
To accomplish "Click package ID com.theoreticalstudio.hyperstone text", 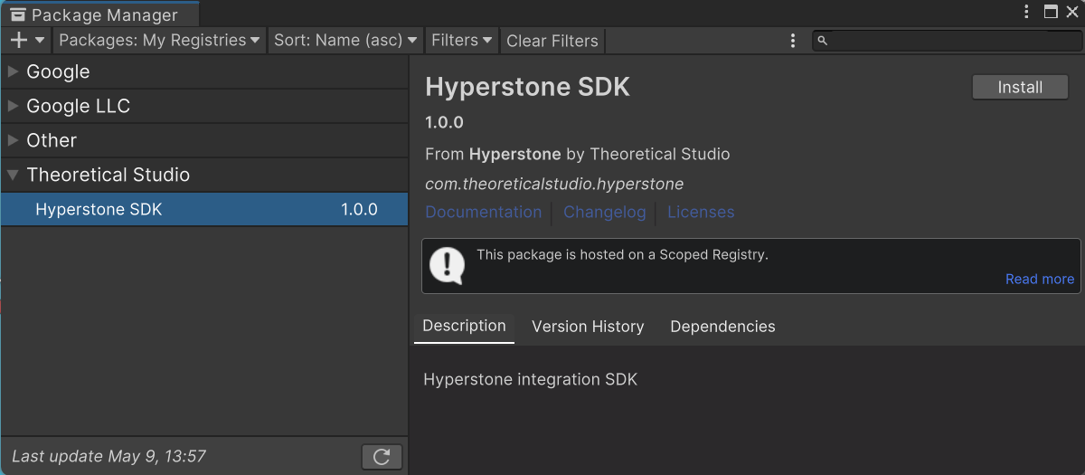I will coord(554,184).
